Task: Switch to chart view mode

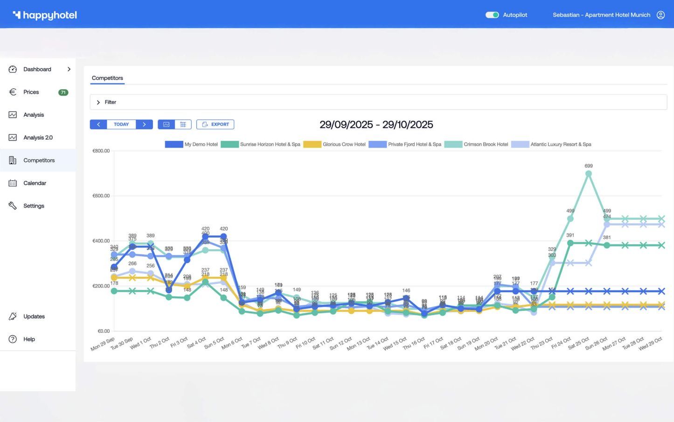Action: (x=166, y=125)
